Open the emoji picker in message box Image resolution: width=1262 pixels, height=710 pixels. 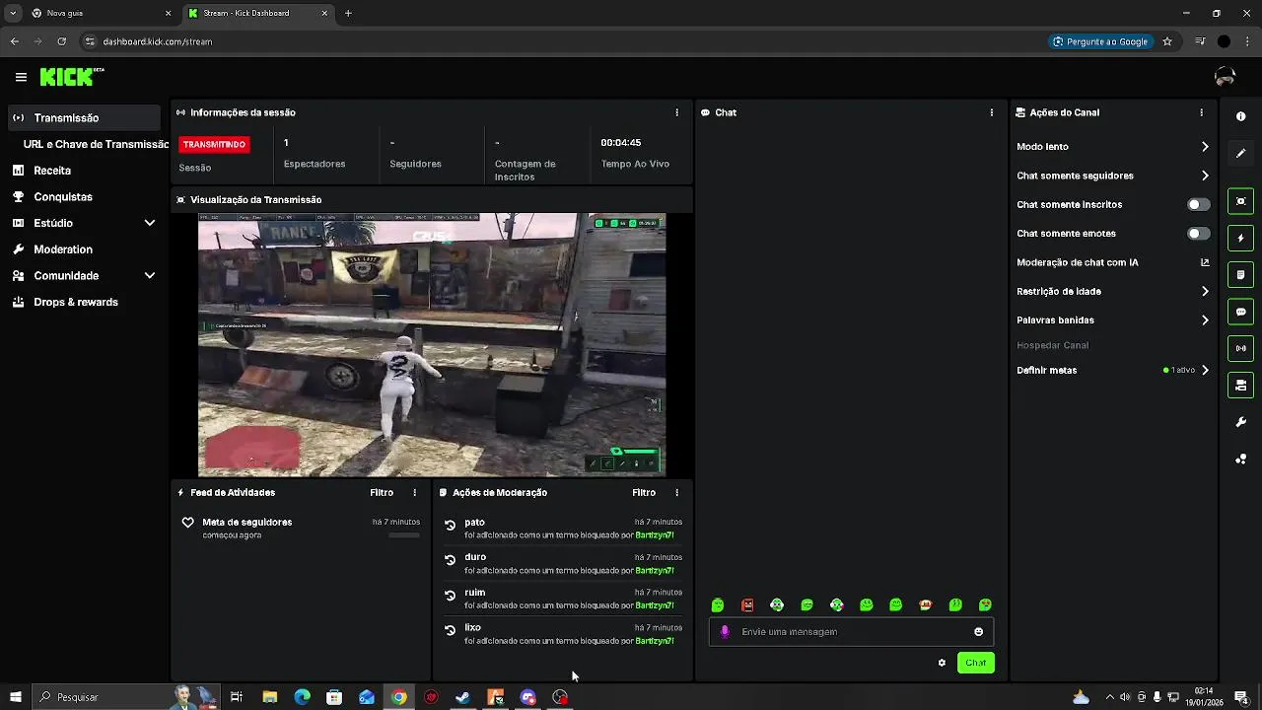pos(978,632)
